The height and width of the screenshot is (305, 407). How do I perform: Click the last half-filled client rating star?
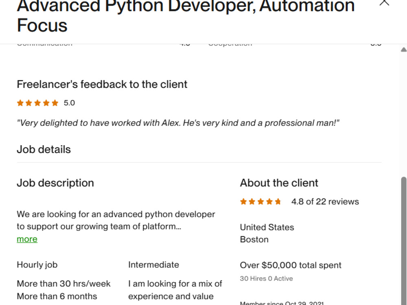tap(278, 202)
